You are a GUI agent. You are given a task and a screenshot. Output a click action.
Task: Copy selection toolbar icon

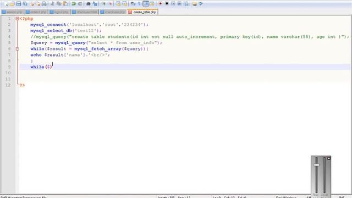tap(59, 4)
